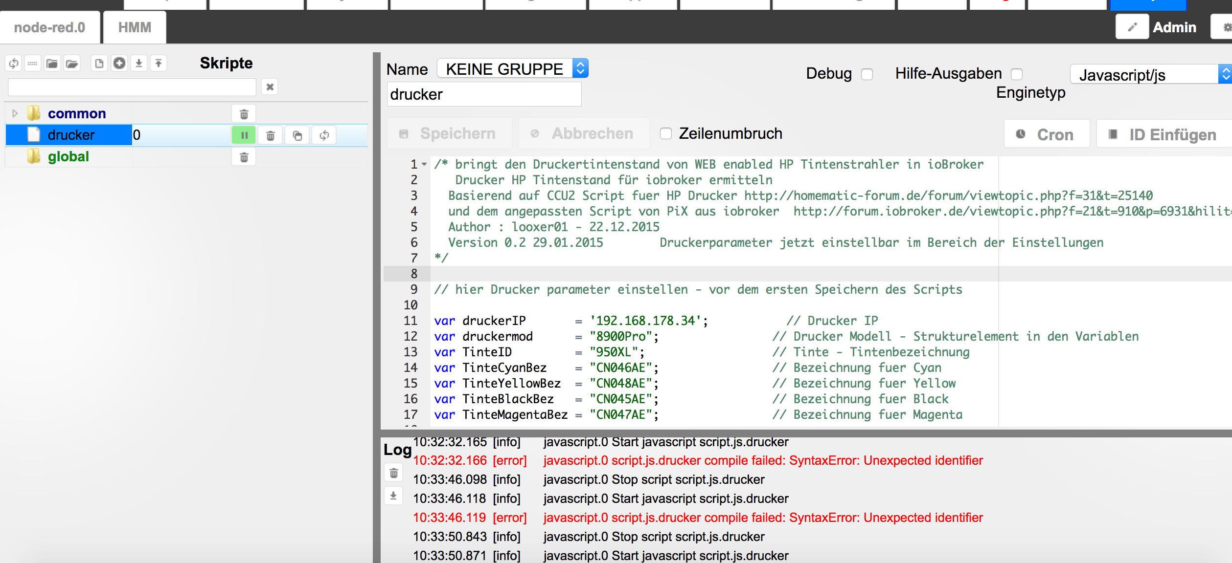The width and height of the screenshot is (1232, 563).
Task: Select the global folder row
Action: [x=186, y=156]
